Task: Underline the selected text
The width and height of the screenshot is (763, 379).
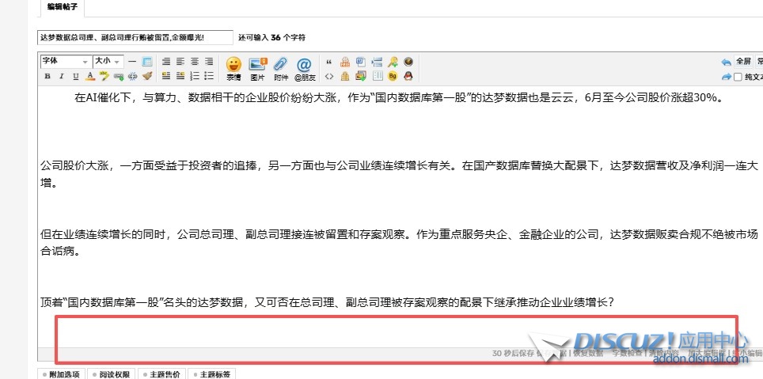Action: tap(76, 77)
